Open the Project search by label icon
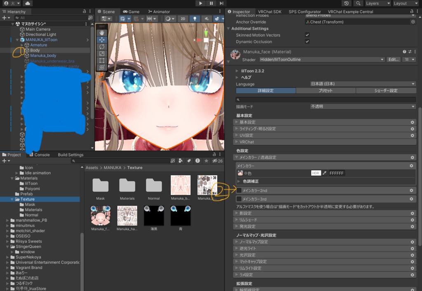This screenshot has width=422, height=291. (x=189, y=161)
